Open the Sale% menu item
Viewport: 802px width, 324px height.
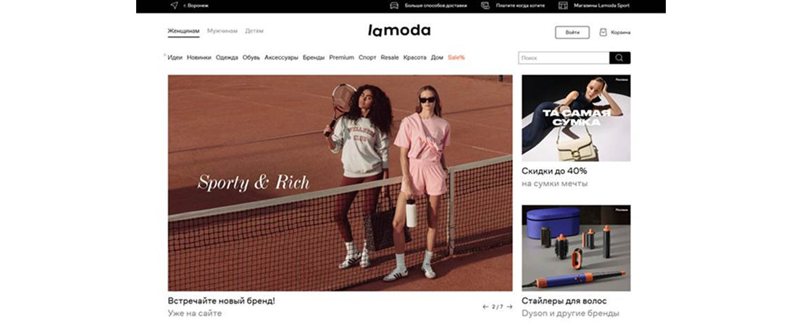456,58
